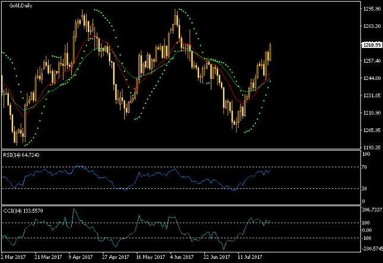Click the 1295.90 price axis value
This screenshot has height=263, width=383.
pyautogui.click(x=372, y=9)
